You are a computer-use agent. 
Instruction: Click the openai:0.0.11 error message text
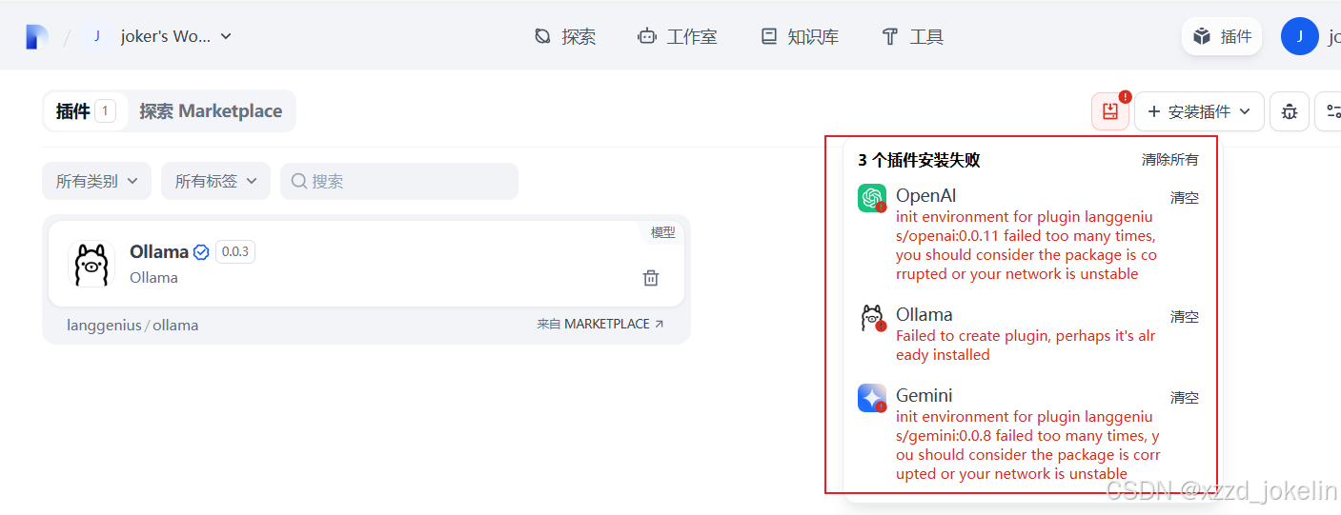tap(1026, 246)
